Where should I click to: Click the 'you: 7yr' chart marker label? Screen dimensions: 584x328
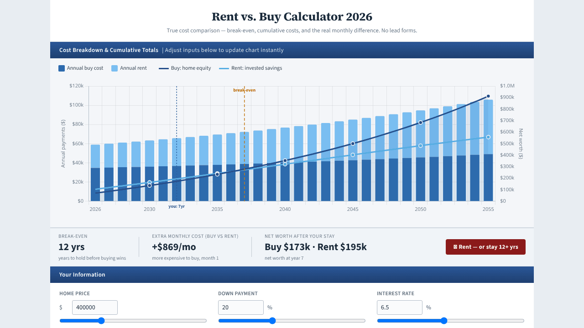[177, 206]
